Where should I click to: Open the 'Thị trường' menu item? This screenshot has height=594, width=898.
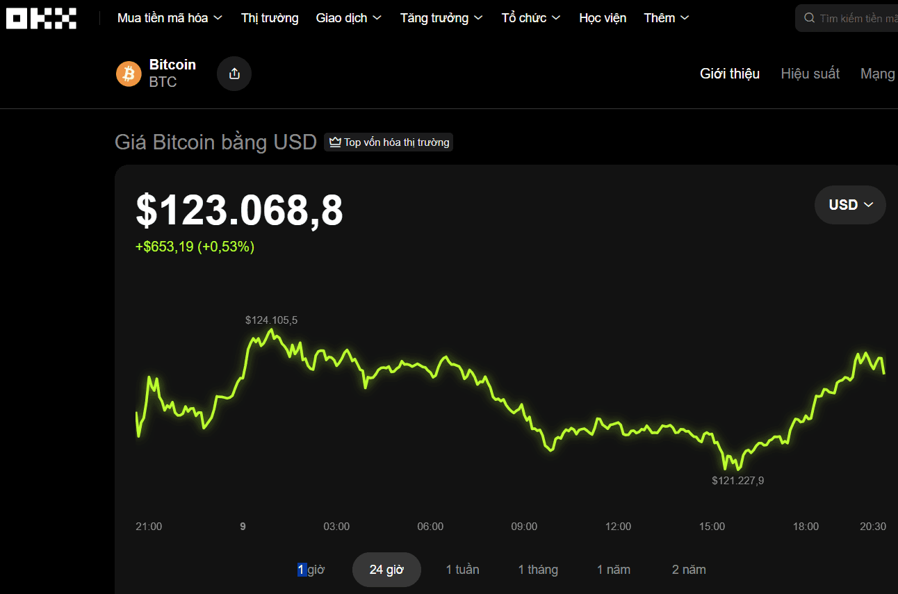coord(270,17)
